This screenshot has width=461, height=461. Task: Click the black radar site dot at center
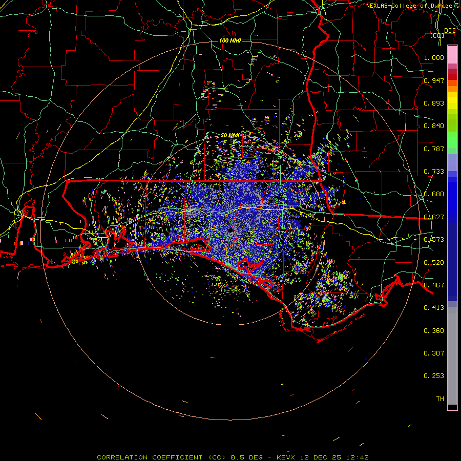(x=230, y=230)
